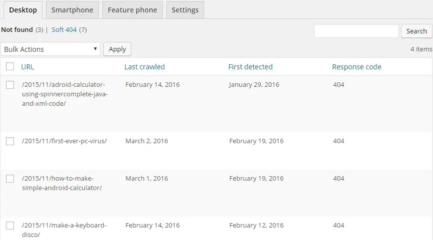Sort by the URL column header

27,67
